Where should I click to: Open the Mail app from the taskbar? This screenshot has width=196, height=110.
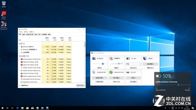point(32,108)
